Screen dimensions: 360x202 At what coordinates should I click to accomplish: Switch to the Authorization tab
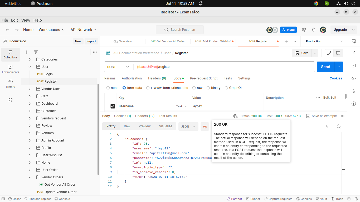point(132,78)
